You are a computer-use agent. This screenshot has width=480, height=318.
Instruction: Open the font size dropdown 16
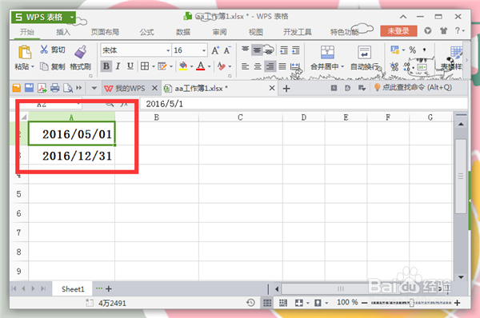click(204, 50)
